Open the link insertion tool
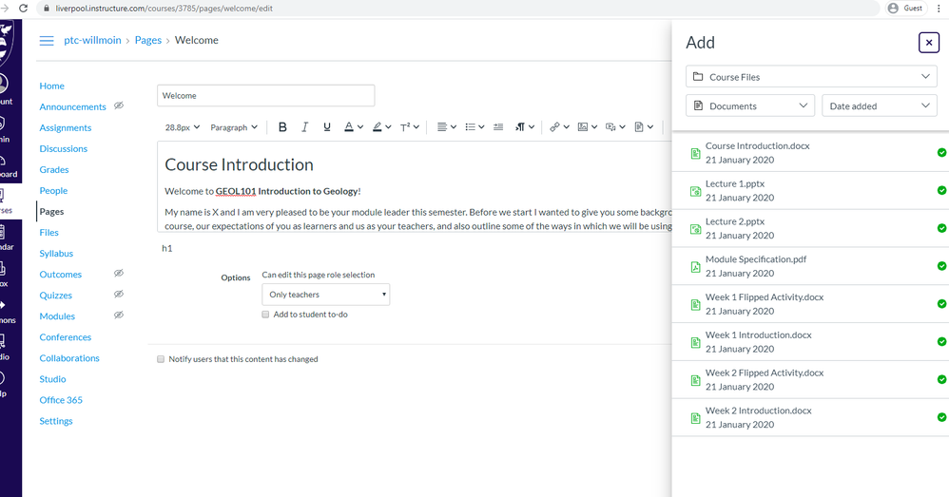Image resolution: width=949 pixels, height=497 pixels. coord(554,127)
